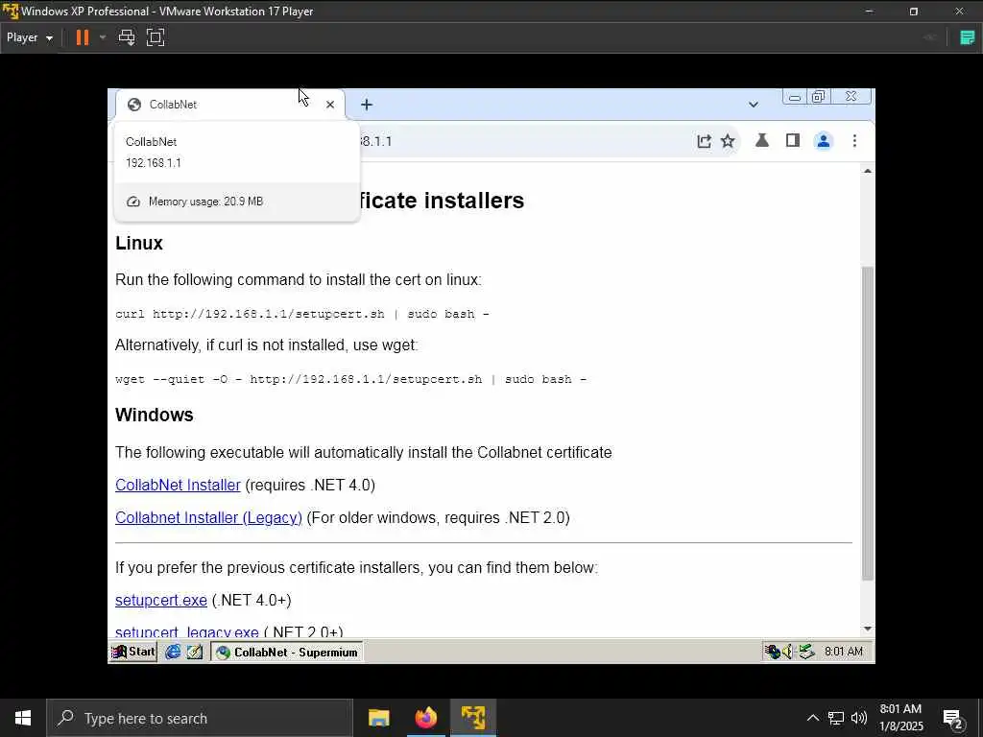The image size is (983, 737).
Task: Open the notepad quick launch icon
Action: (195, 652)
